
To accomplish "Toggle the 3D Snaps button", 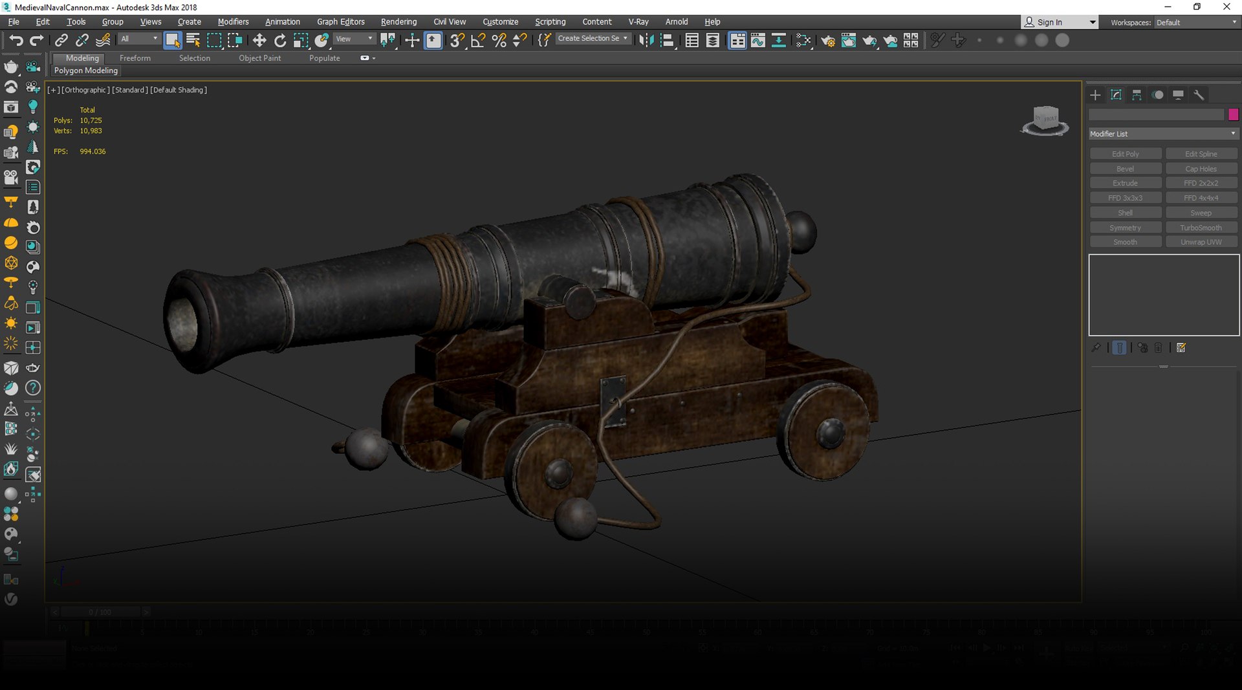I will 457,41.
